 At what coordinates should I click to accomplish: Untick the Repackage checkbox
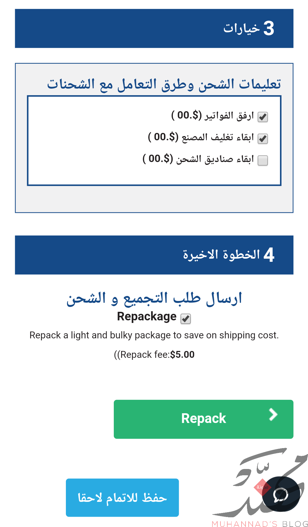tap(186, 319)
